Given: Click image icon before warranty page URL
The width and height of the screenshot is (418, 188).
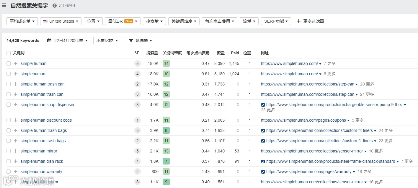Looking at the screenshot, I should coord(263,172).
